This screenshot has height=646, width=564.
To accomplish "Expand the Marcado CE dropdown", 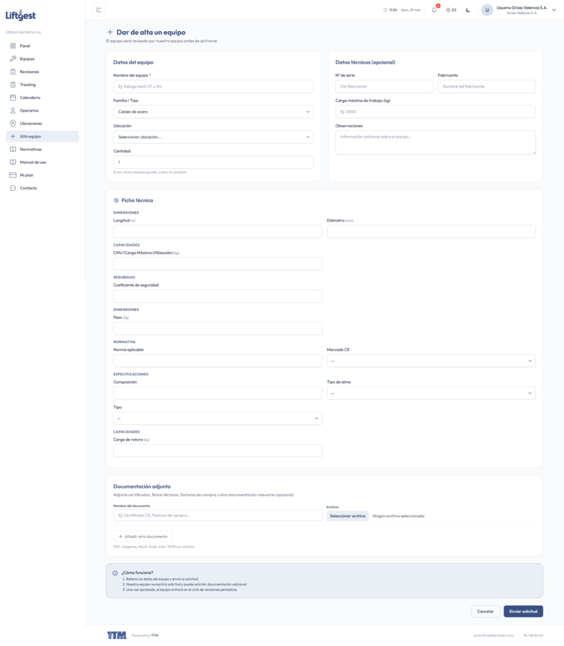I will pyautogui.click(x=431, y=361).
